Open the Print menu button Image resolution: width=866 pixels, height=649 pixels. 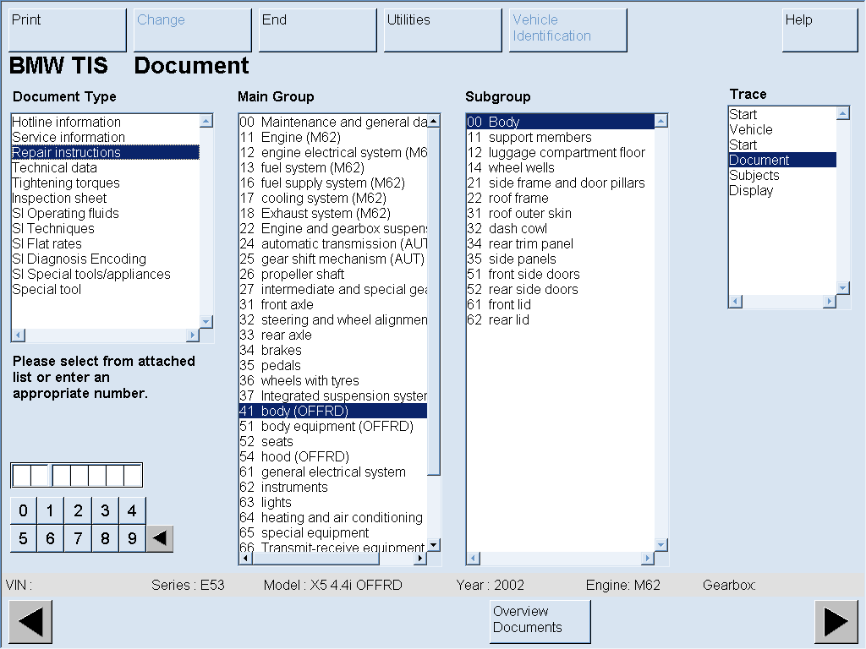point(67,30)
